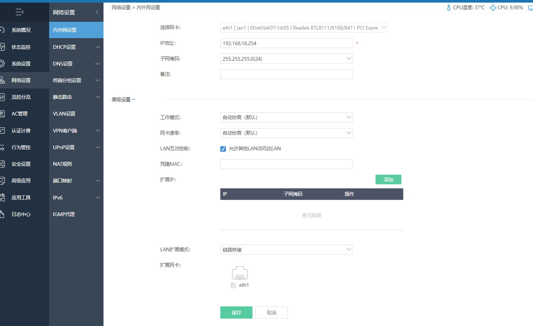Click the 克隆MAC input field
The height and width of the screenshot is (326, 533).
286,164
